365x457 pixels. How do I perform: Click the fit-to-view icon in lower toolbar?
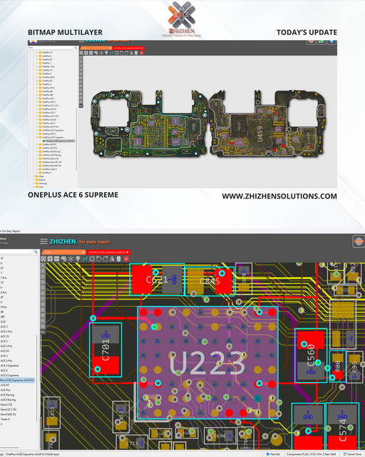coord(43,258)
